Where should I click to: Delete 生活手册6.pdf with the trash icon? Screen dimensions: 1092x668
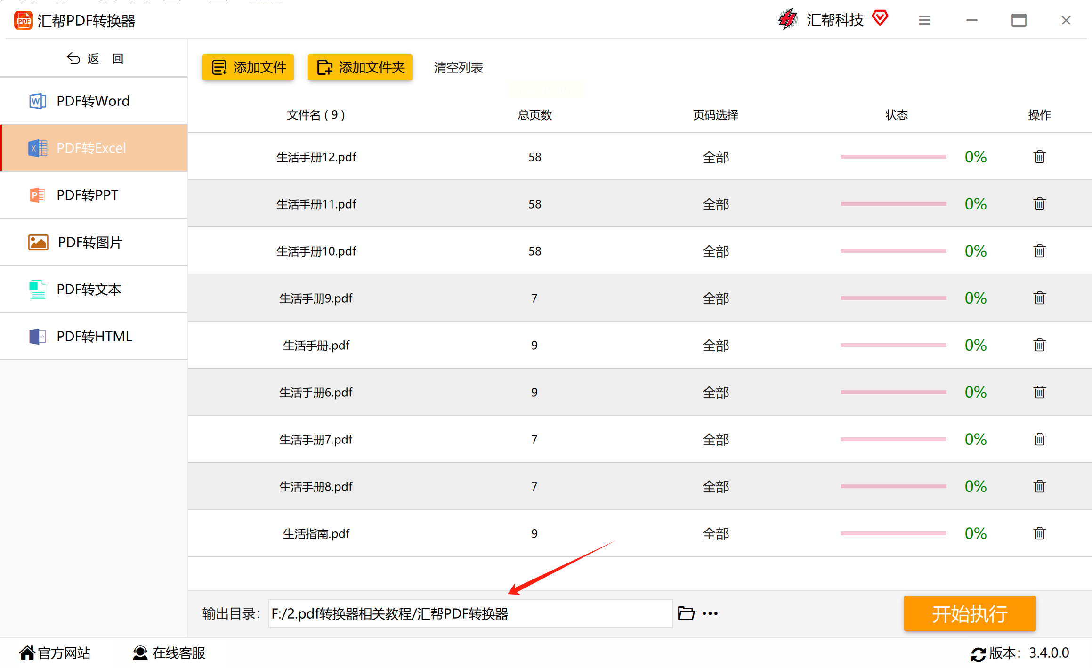tap(1039, 392)
